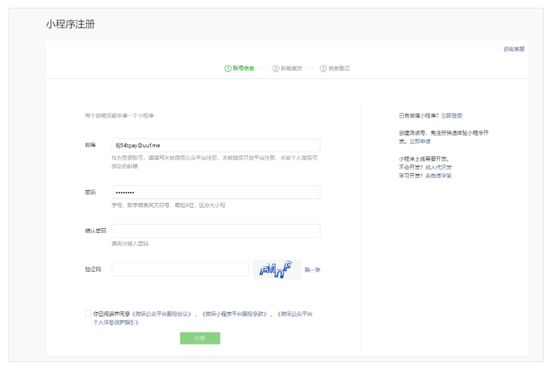Image resolution: width=553 pixels, height=370 pixels.
Task: Select step 3 信息登记 indicator
Action: click(x=334, y=68)
